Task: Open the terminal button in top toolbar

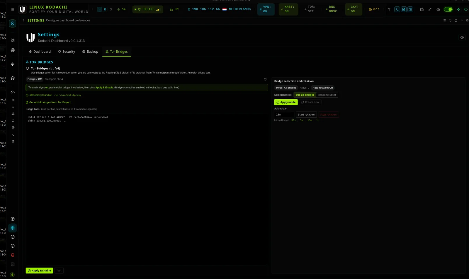Action: 397,9
